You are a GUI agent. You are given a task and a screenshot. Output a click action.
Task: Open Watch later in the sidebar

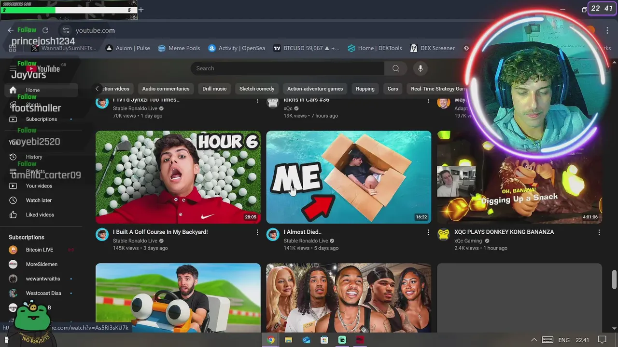click(x=39, y=200)
